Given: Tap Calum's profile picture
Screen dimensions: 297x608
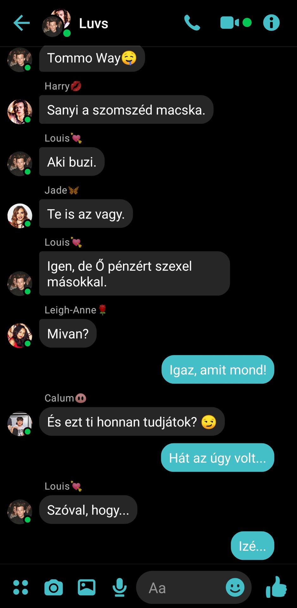Looking at the screenshot, I should coord(20,424).
